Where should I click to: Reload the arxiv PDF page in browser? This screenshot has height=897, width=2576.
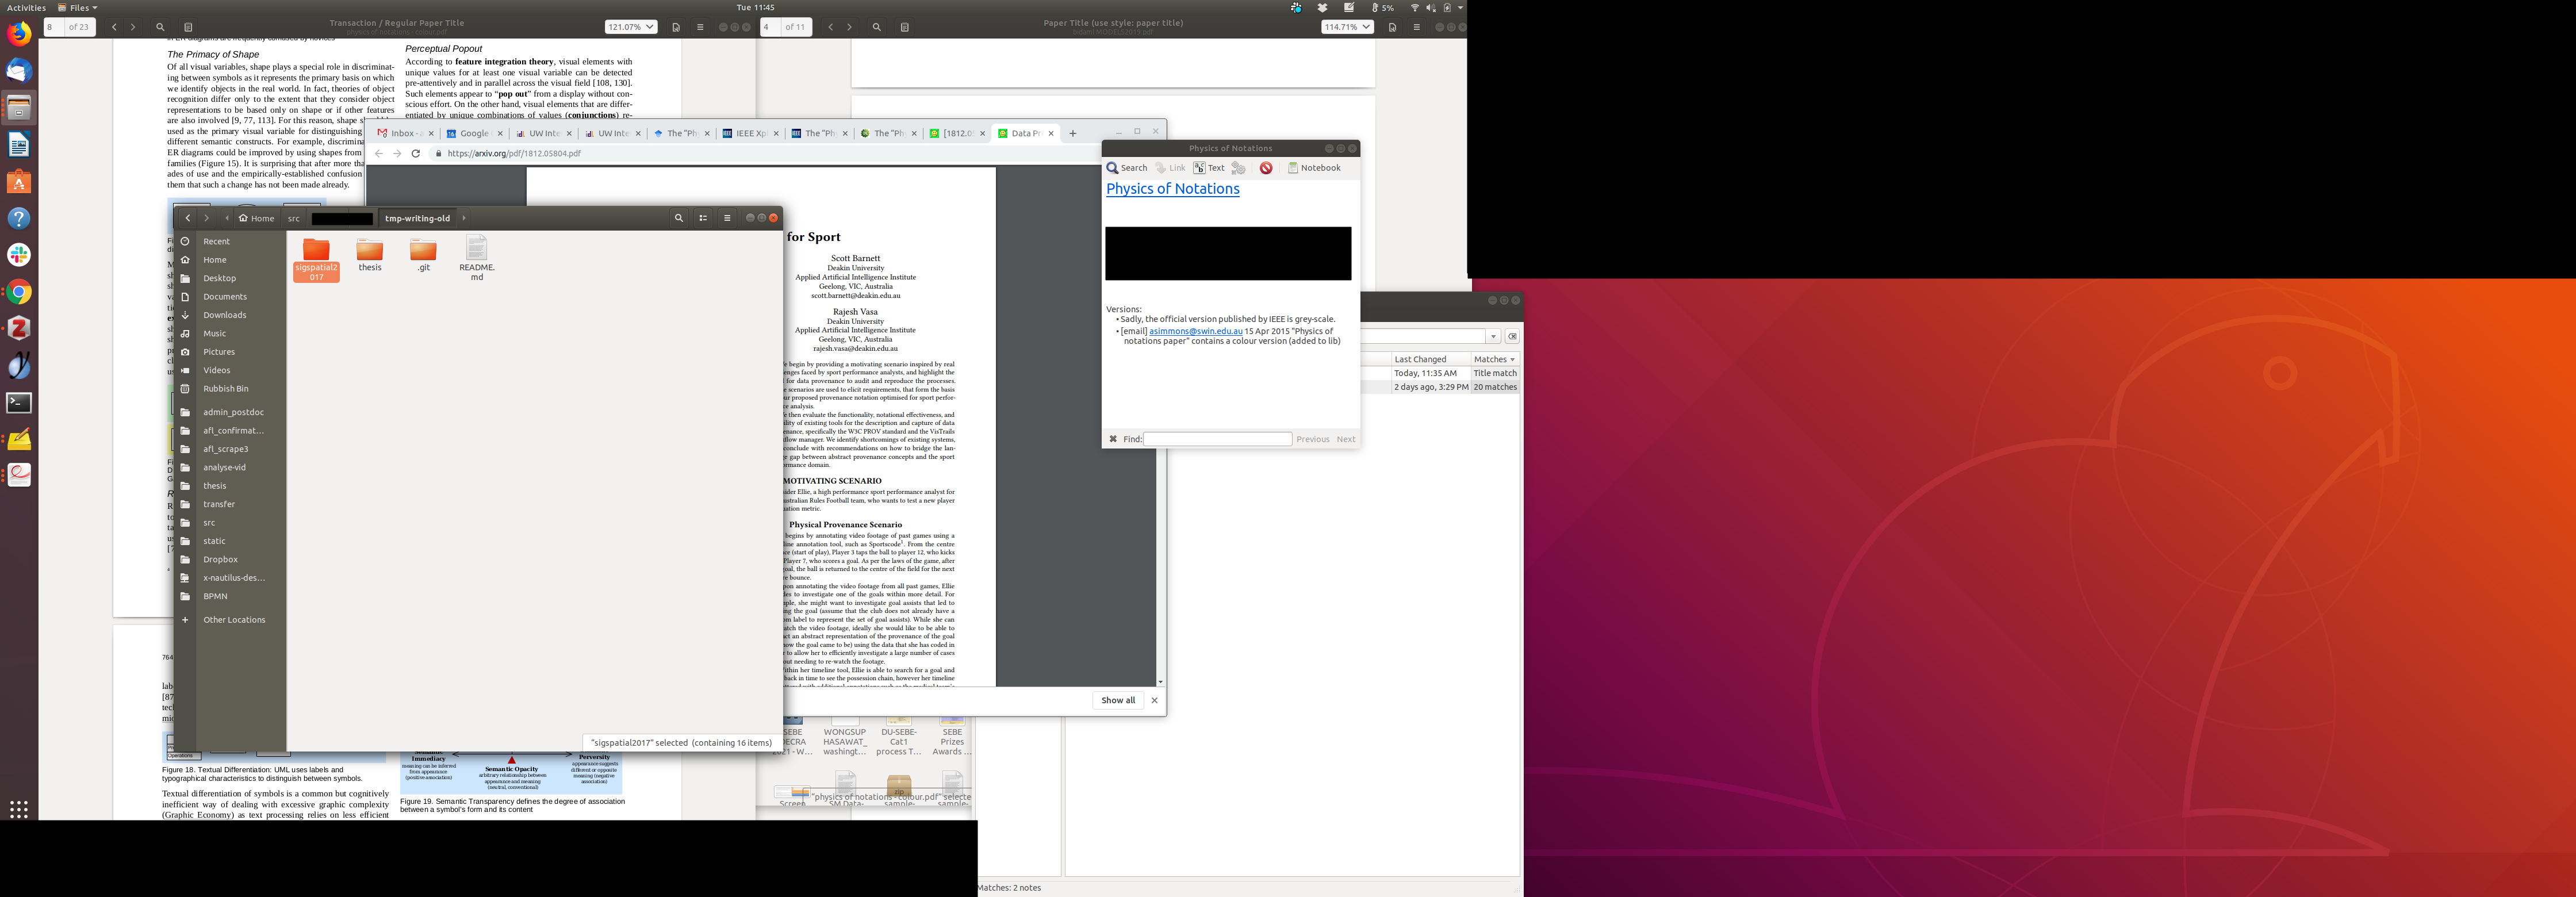[416, 153]
